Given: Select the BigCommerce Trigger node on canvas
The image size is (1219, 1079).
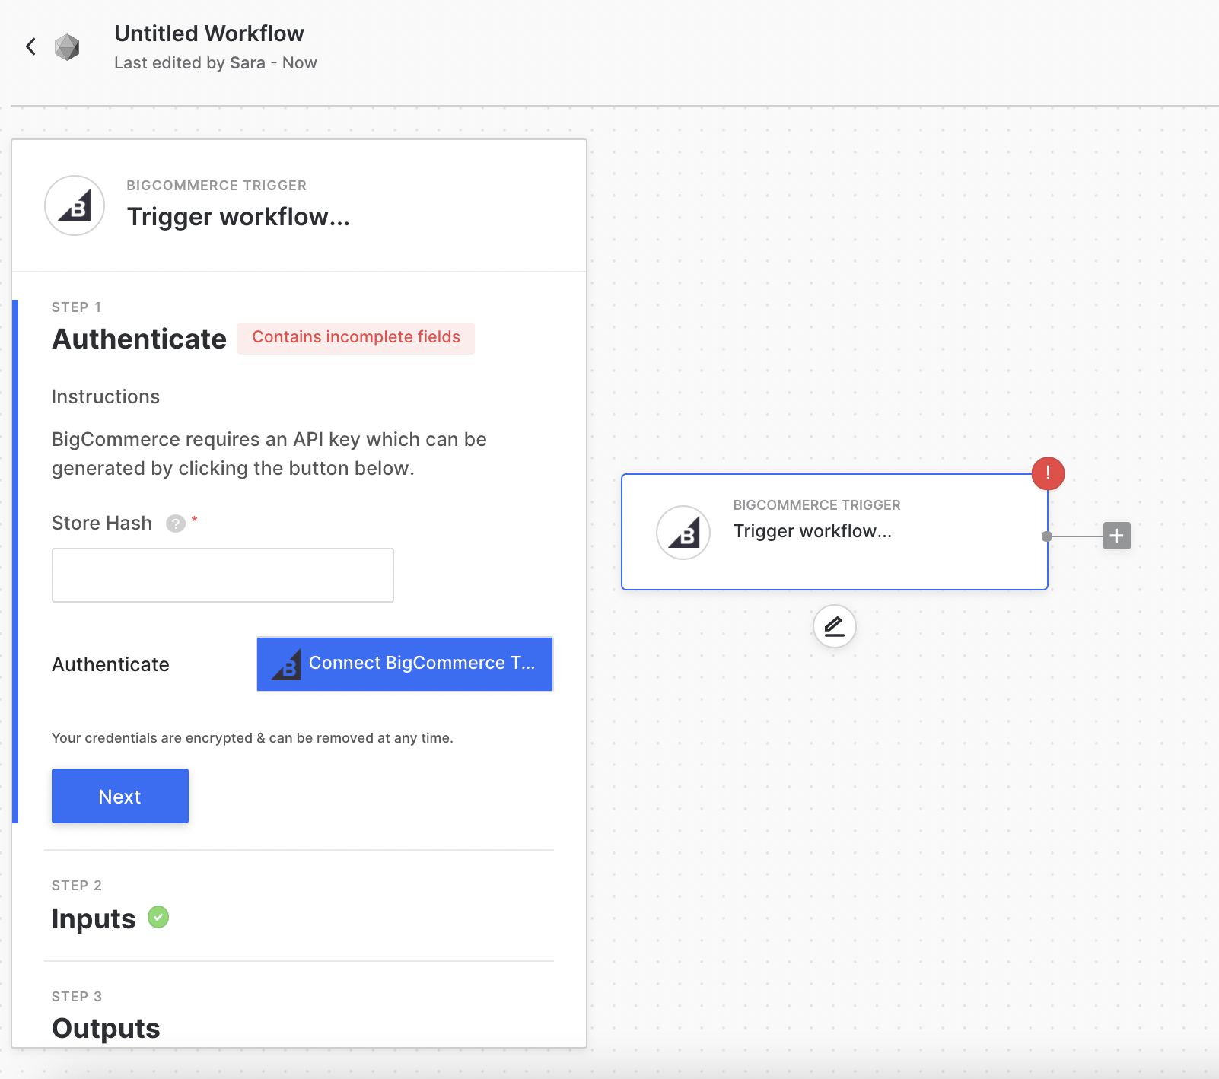Looking at the screenshot, I should coord(835,532).
